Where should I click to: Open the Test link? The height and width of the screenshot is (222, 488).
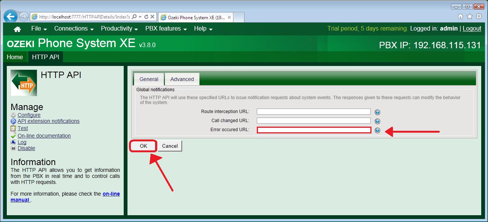pos(23,128)
